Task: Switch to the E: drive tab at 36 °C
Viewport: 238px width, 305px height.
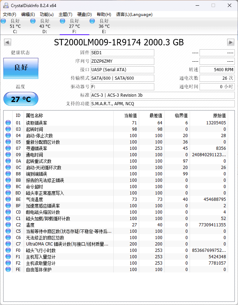Action: pyautogui.click(x=104, y=26)
